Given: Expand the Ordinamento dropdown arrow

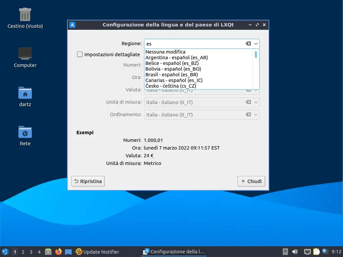Looking at the screenshot, I should [x=256, y=115].
